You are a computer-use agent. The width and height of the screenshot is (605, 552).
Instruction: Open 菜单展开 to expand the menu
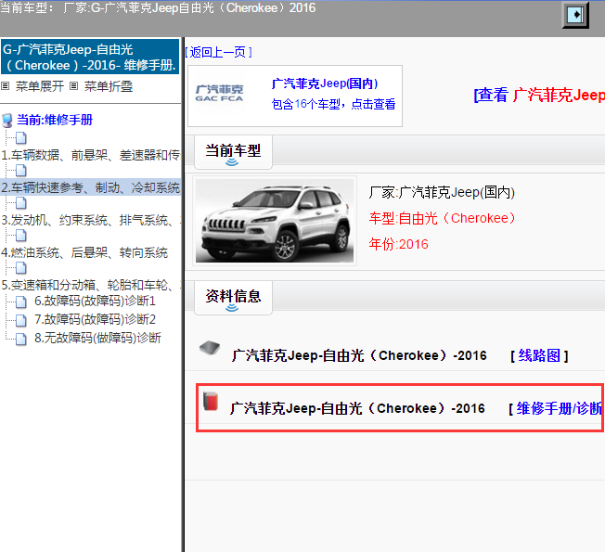pos(39,86)
